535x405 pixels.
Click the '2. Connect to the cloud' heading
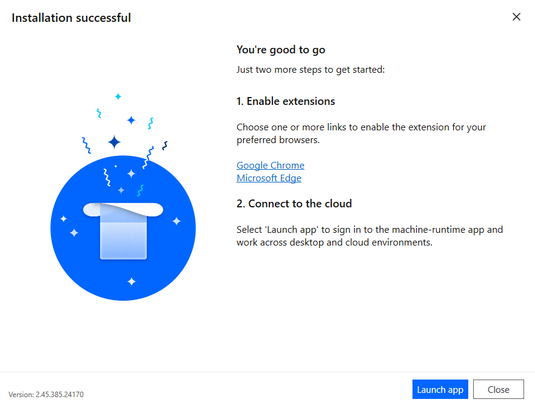(294, 203)
